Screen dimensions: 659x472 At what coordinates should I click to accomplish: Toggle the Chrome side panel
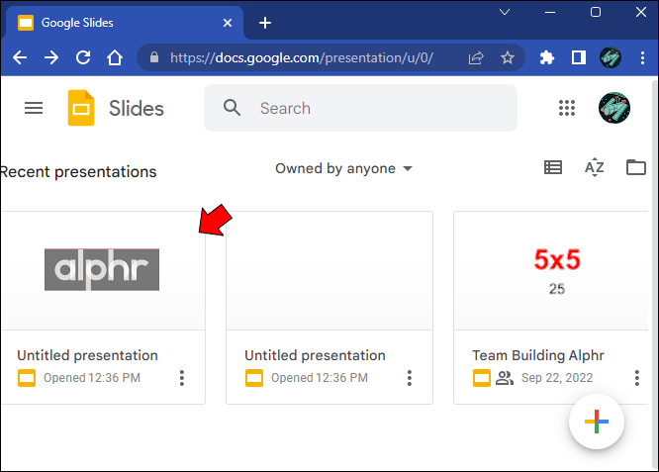[x=579, y=58]
